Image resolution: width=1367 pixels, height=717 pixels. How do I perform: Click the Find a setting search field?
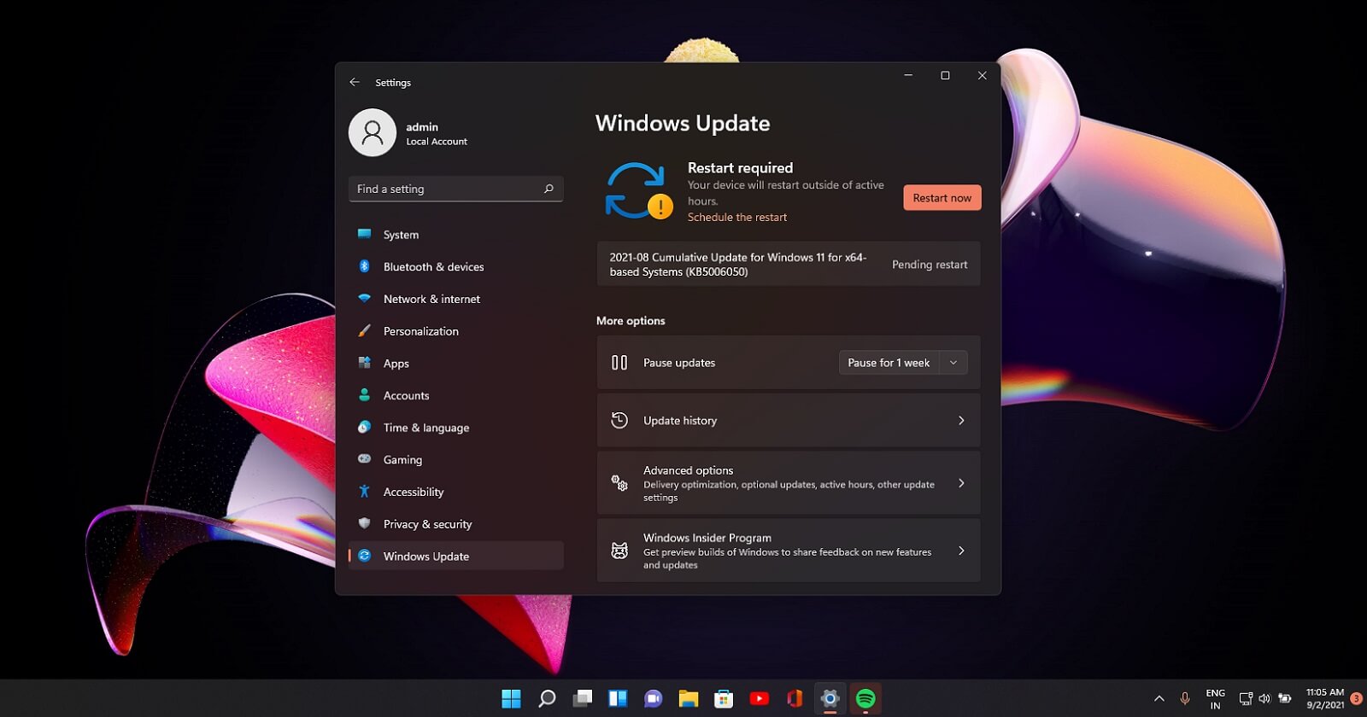(x=456, y=189)
